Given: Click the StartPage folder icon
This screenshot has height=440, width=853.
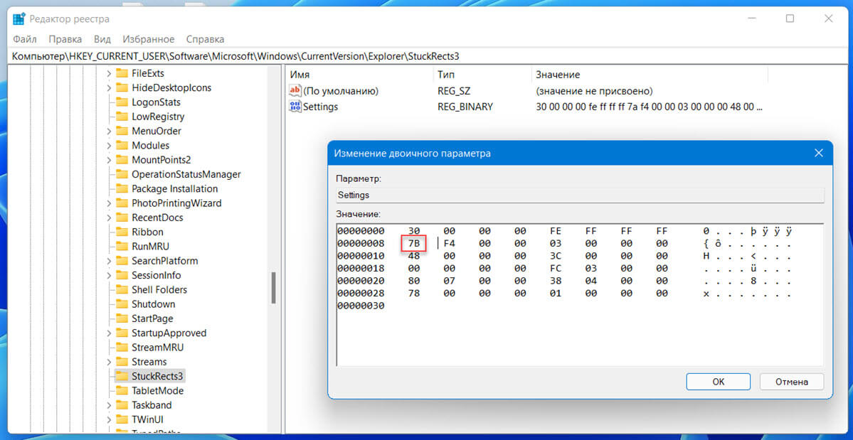Looking at the screenshot, I should click(x=122, y=318).
